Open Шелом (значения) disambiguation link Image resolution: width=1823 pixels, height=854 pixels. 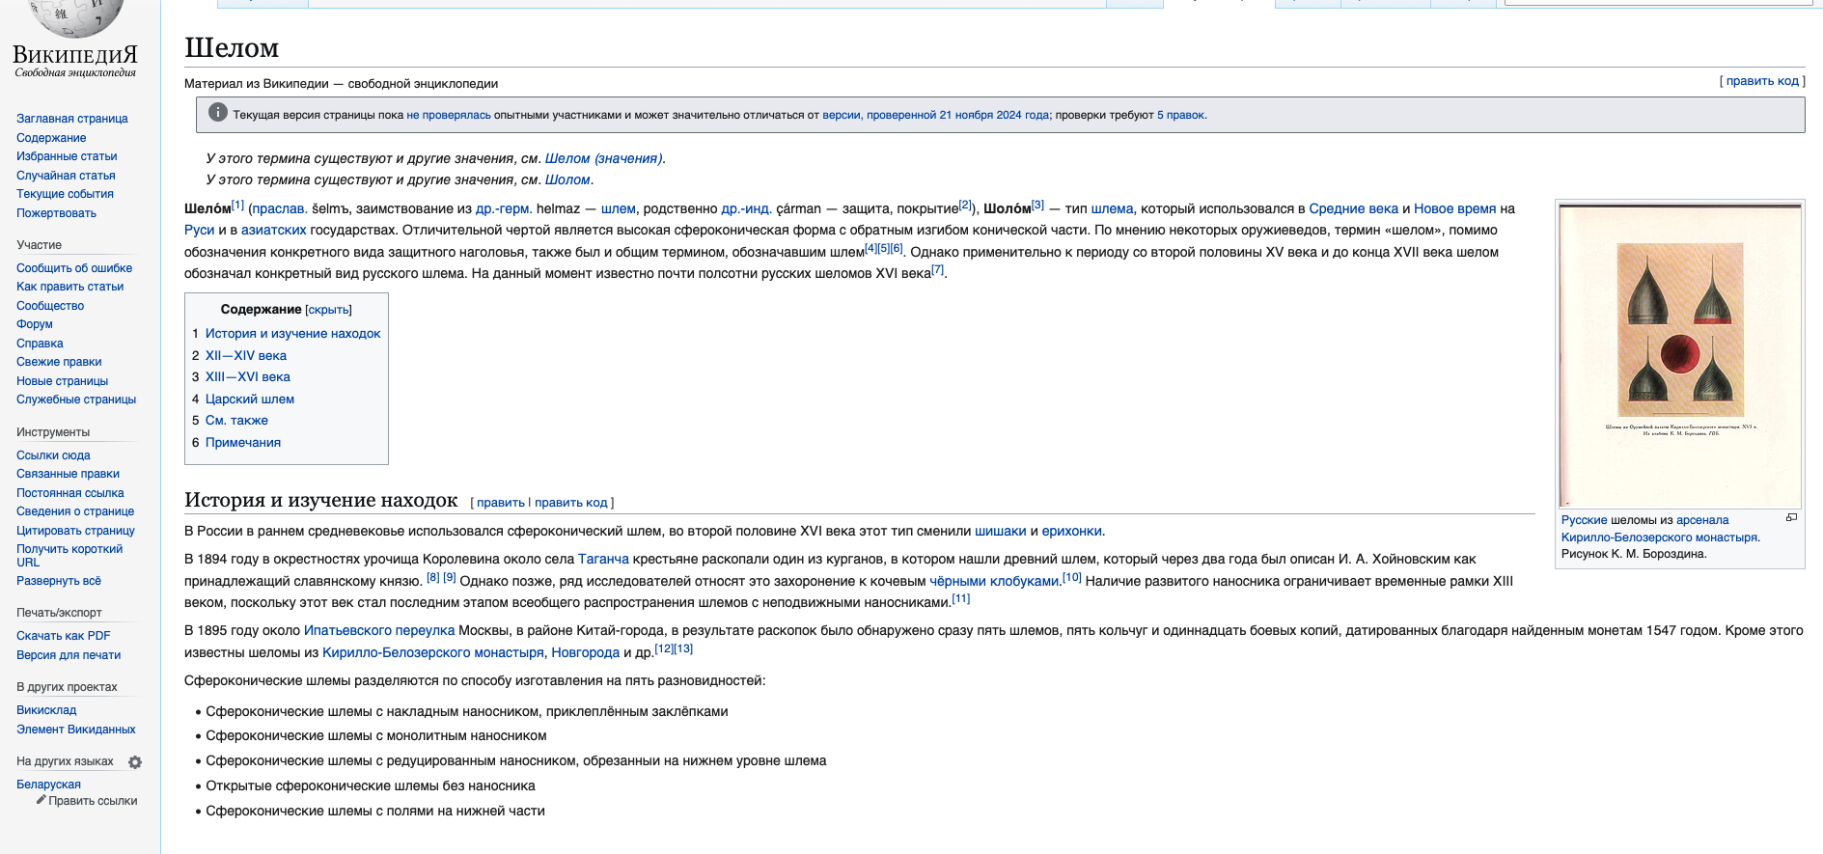pos(604,158)
